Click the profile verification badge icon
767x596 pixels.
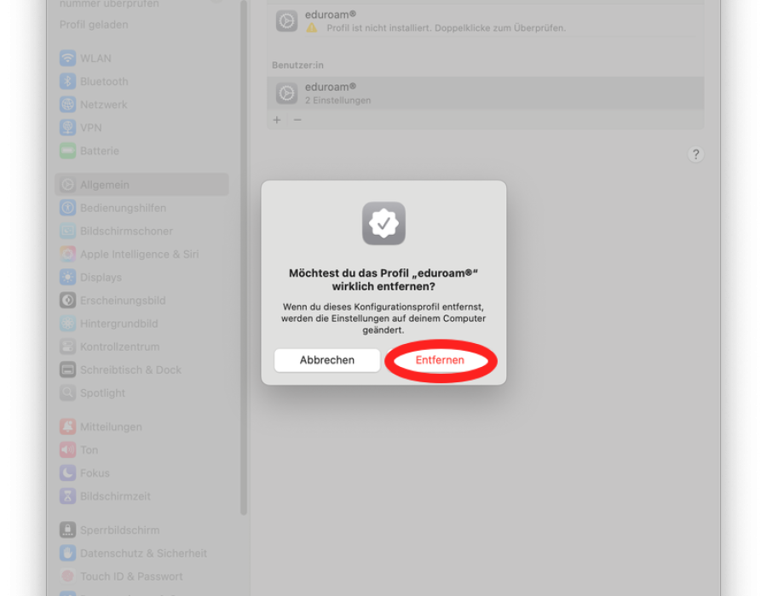pyautogui.click(x=383, y=223)
